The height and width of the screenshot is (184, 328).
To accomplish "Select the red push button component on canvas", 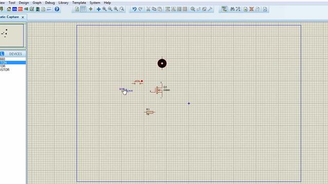I will 137,82.
